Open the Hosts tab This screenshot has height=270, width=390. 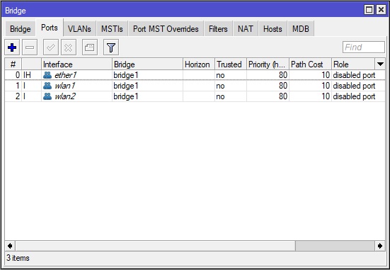273,29
